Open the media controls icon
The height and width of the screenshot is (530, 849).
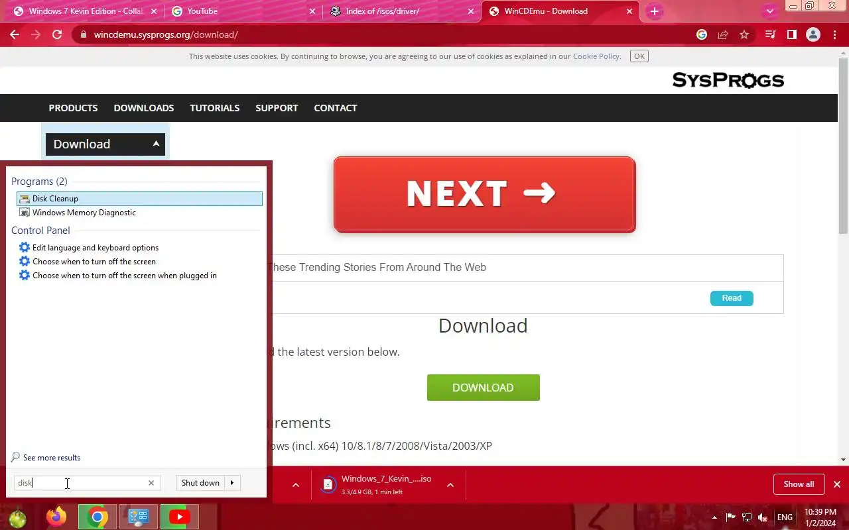770,34
